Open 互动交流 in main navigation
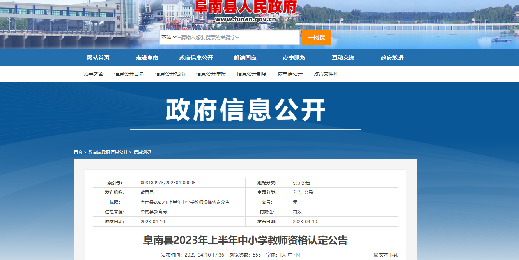This screenshot has width=519, height=260. coord(343,58)
